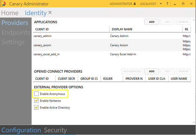Select the Identity tab
The image size is (196, 135).
36,13
